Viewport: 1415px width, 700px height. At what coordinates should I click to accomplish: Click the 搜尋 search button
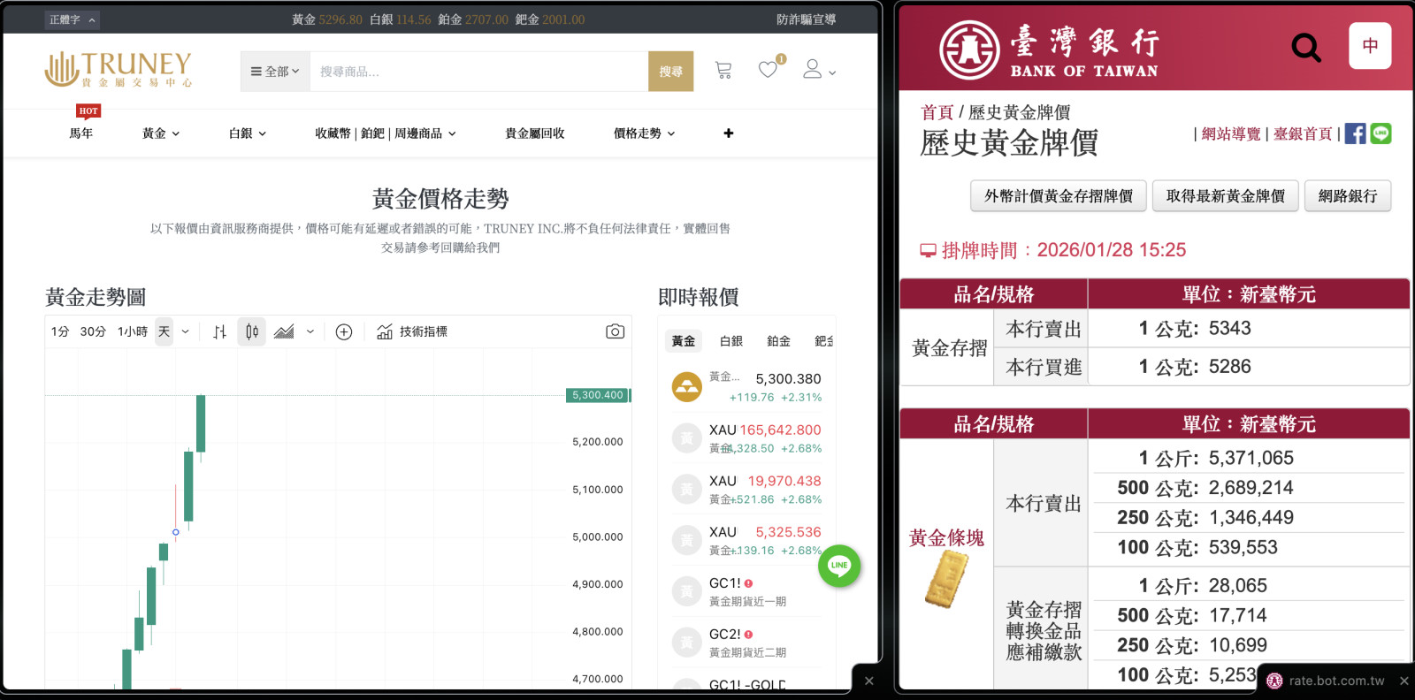click(670, 72)
